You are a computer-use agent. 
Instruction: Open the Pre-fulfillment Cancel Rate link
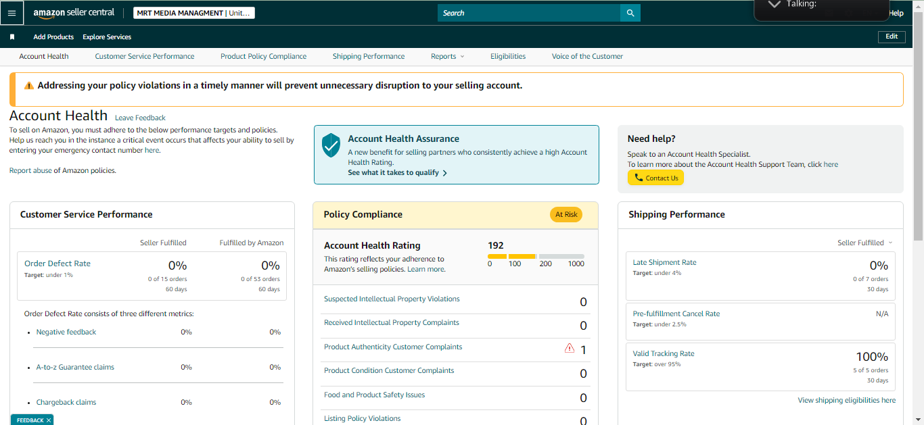(x=676, y=314)
